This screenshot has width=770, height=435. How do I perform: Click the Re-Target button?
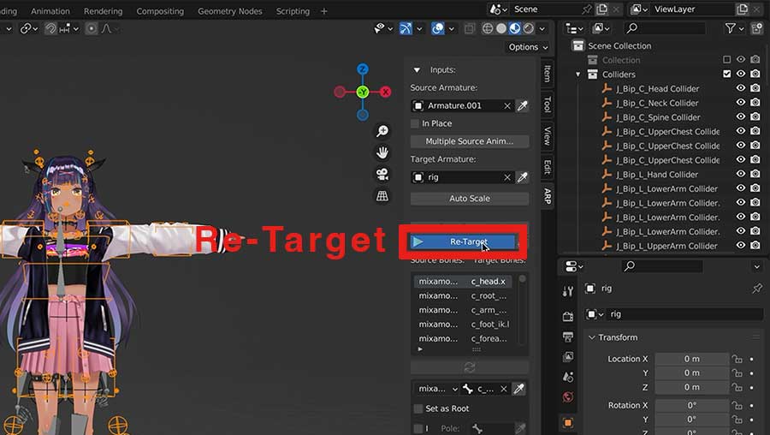(463, 241)
